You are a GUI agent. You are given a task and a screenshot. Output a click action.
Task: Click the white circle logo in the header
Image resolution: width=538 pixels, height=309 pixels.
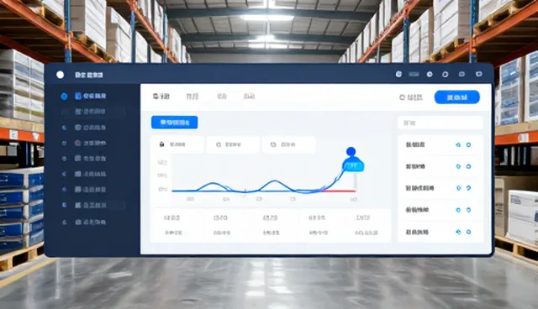pos(60,75)
